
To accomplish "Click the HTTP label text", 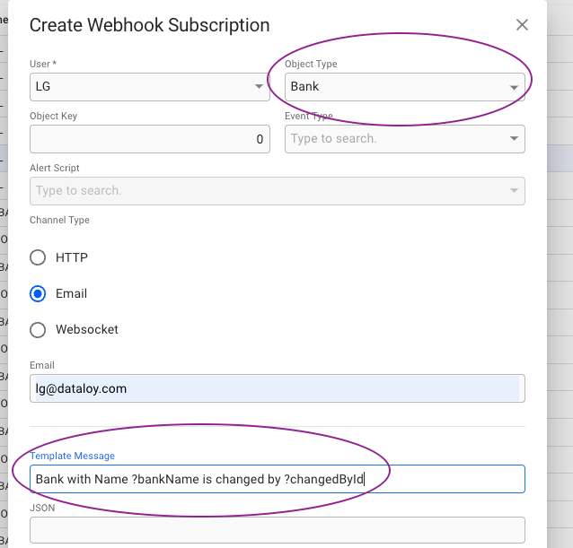I will click(x=72, y=257).
